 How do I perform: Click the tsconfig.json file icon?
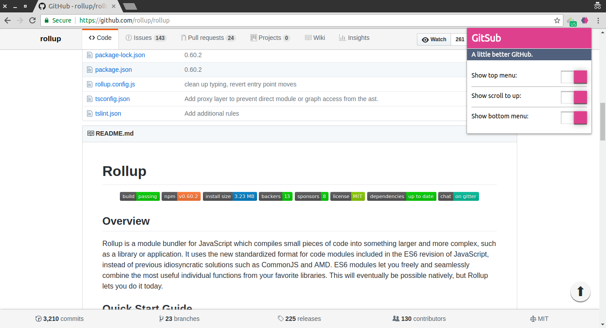[x=89, y=99]
